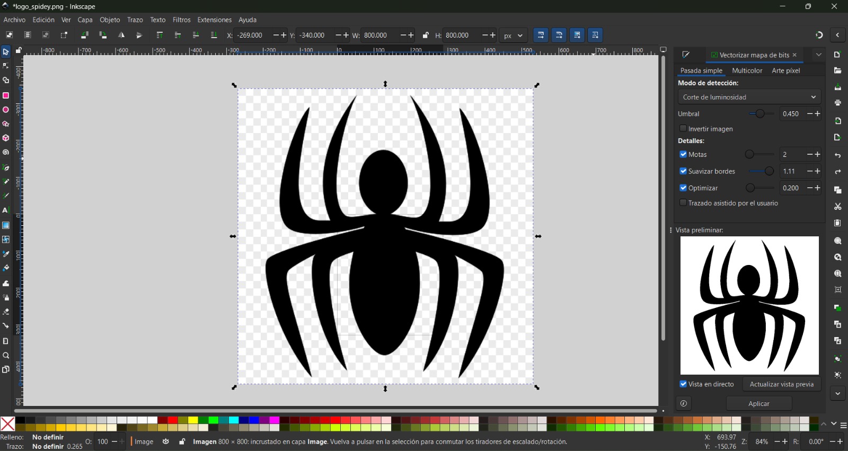The width and height of the screenshot is (848, 451).
Task: Open the Filtros menu
Action: (182, 20)
